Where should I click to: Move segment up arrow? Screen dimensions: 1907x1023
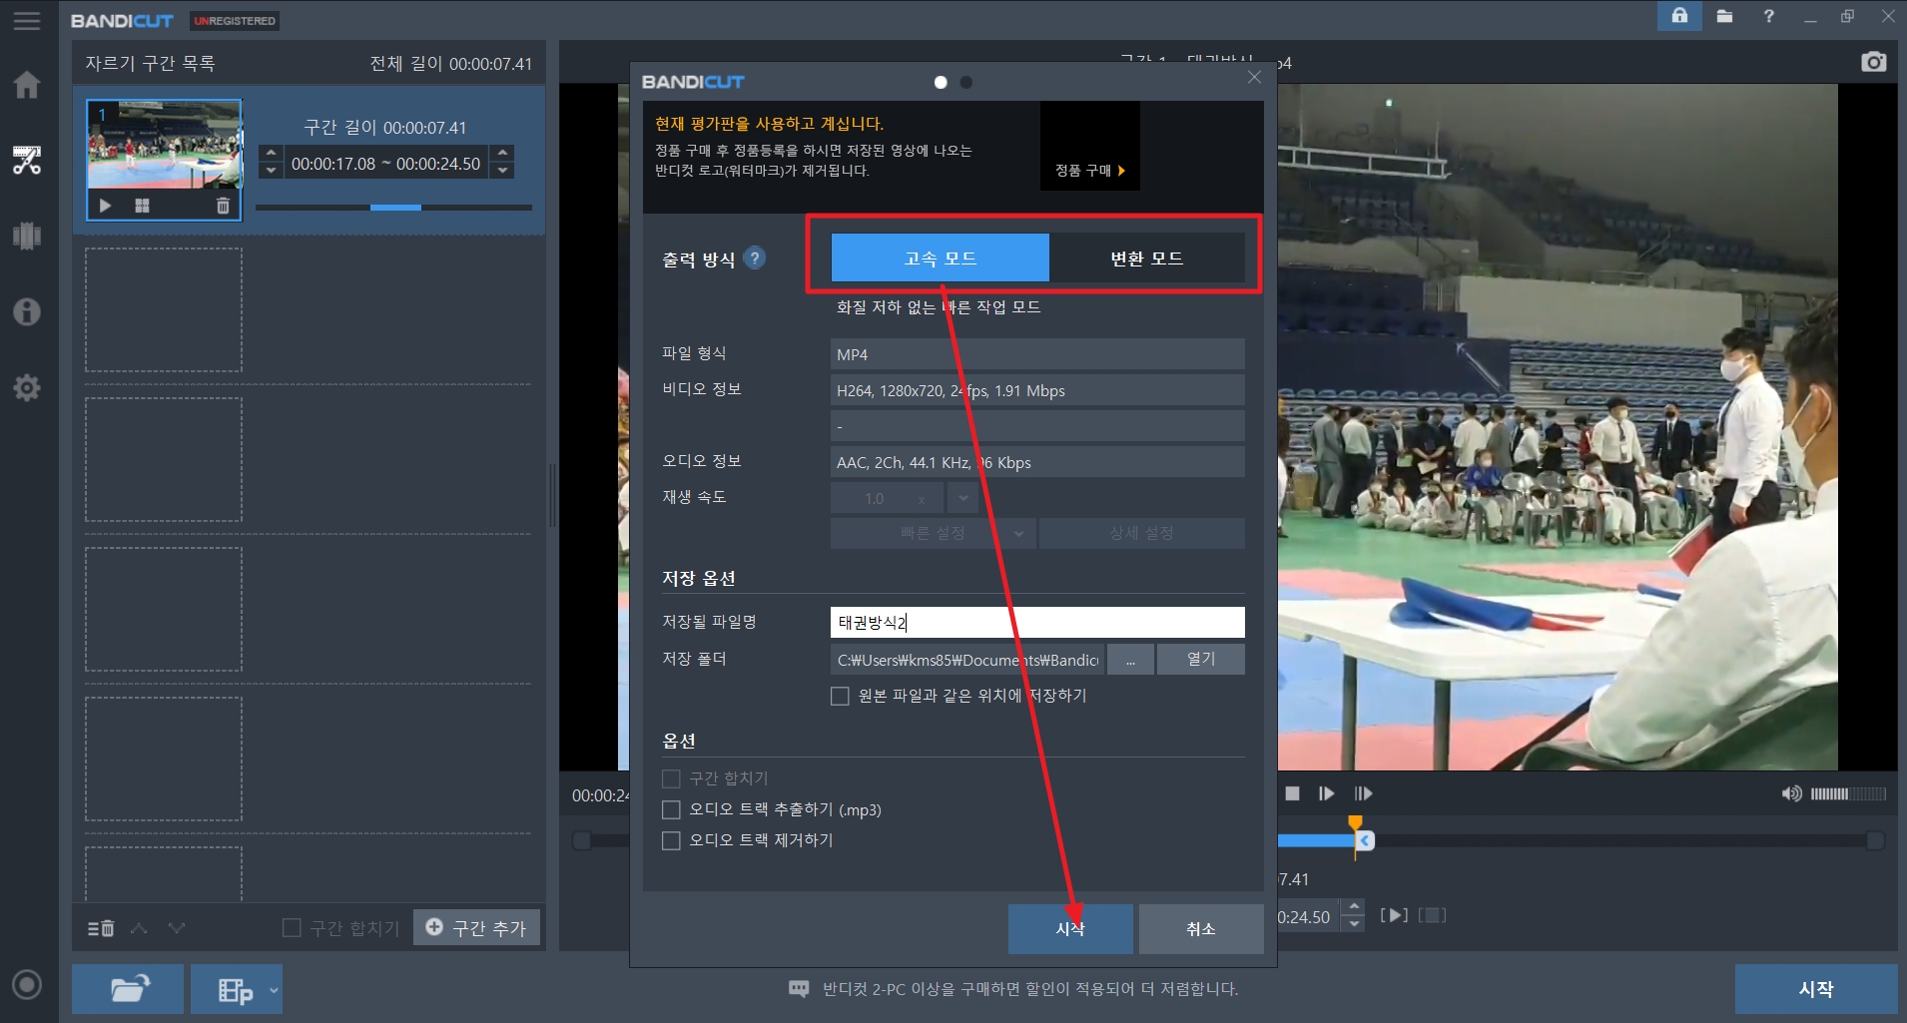coord(139,928)
